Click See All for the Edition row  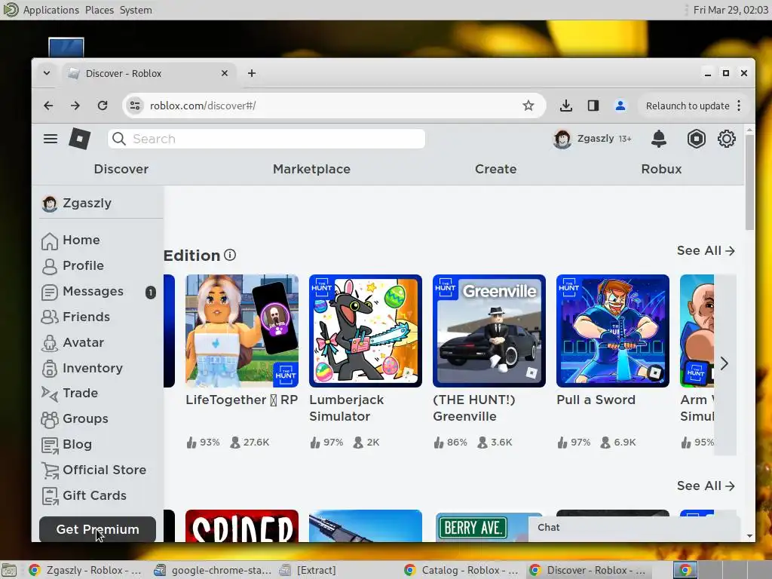point(706,250)
